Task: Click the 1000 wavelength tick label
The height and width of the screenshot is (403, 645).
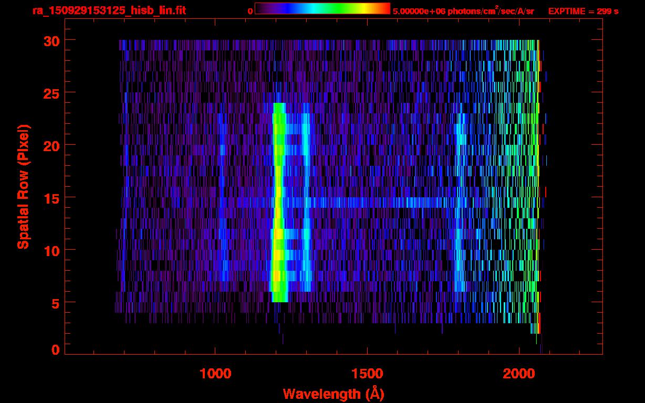Action: pyautogui.click(x=215, y=374)
